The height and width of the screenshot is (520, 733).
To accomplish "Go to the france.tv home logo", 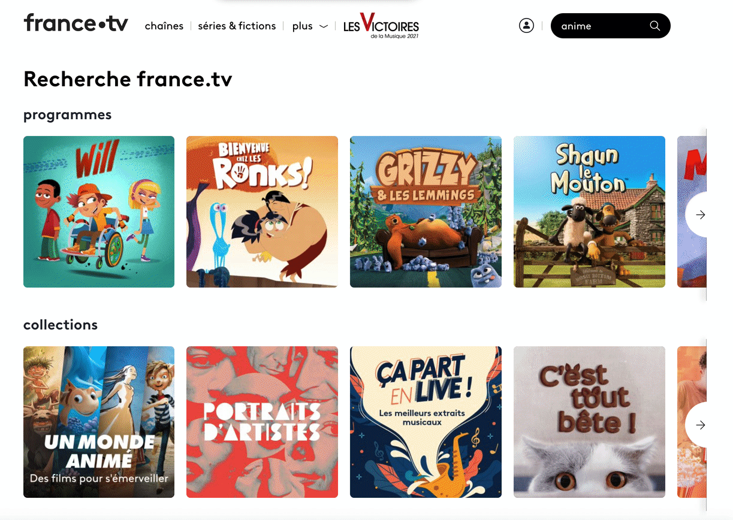I will pyautogui.click(x=76, y=23).
